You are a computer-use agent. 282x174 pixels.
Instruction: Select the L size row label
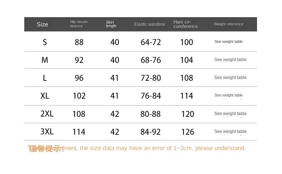pyautogui.click(x=45, y=78)
